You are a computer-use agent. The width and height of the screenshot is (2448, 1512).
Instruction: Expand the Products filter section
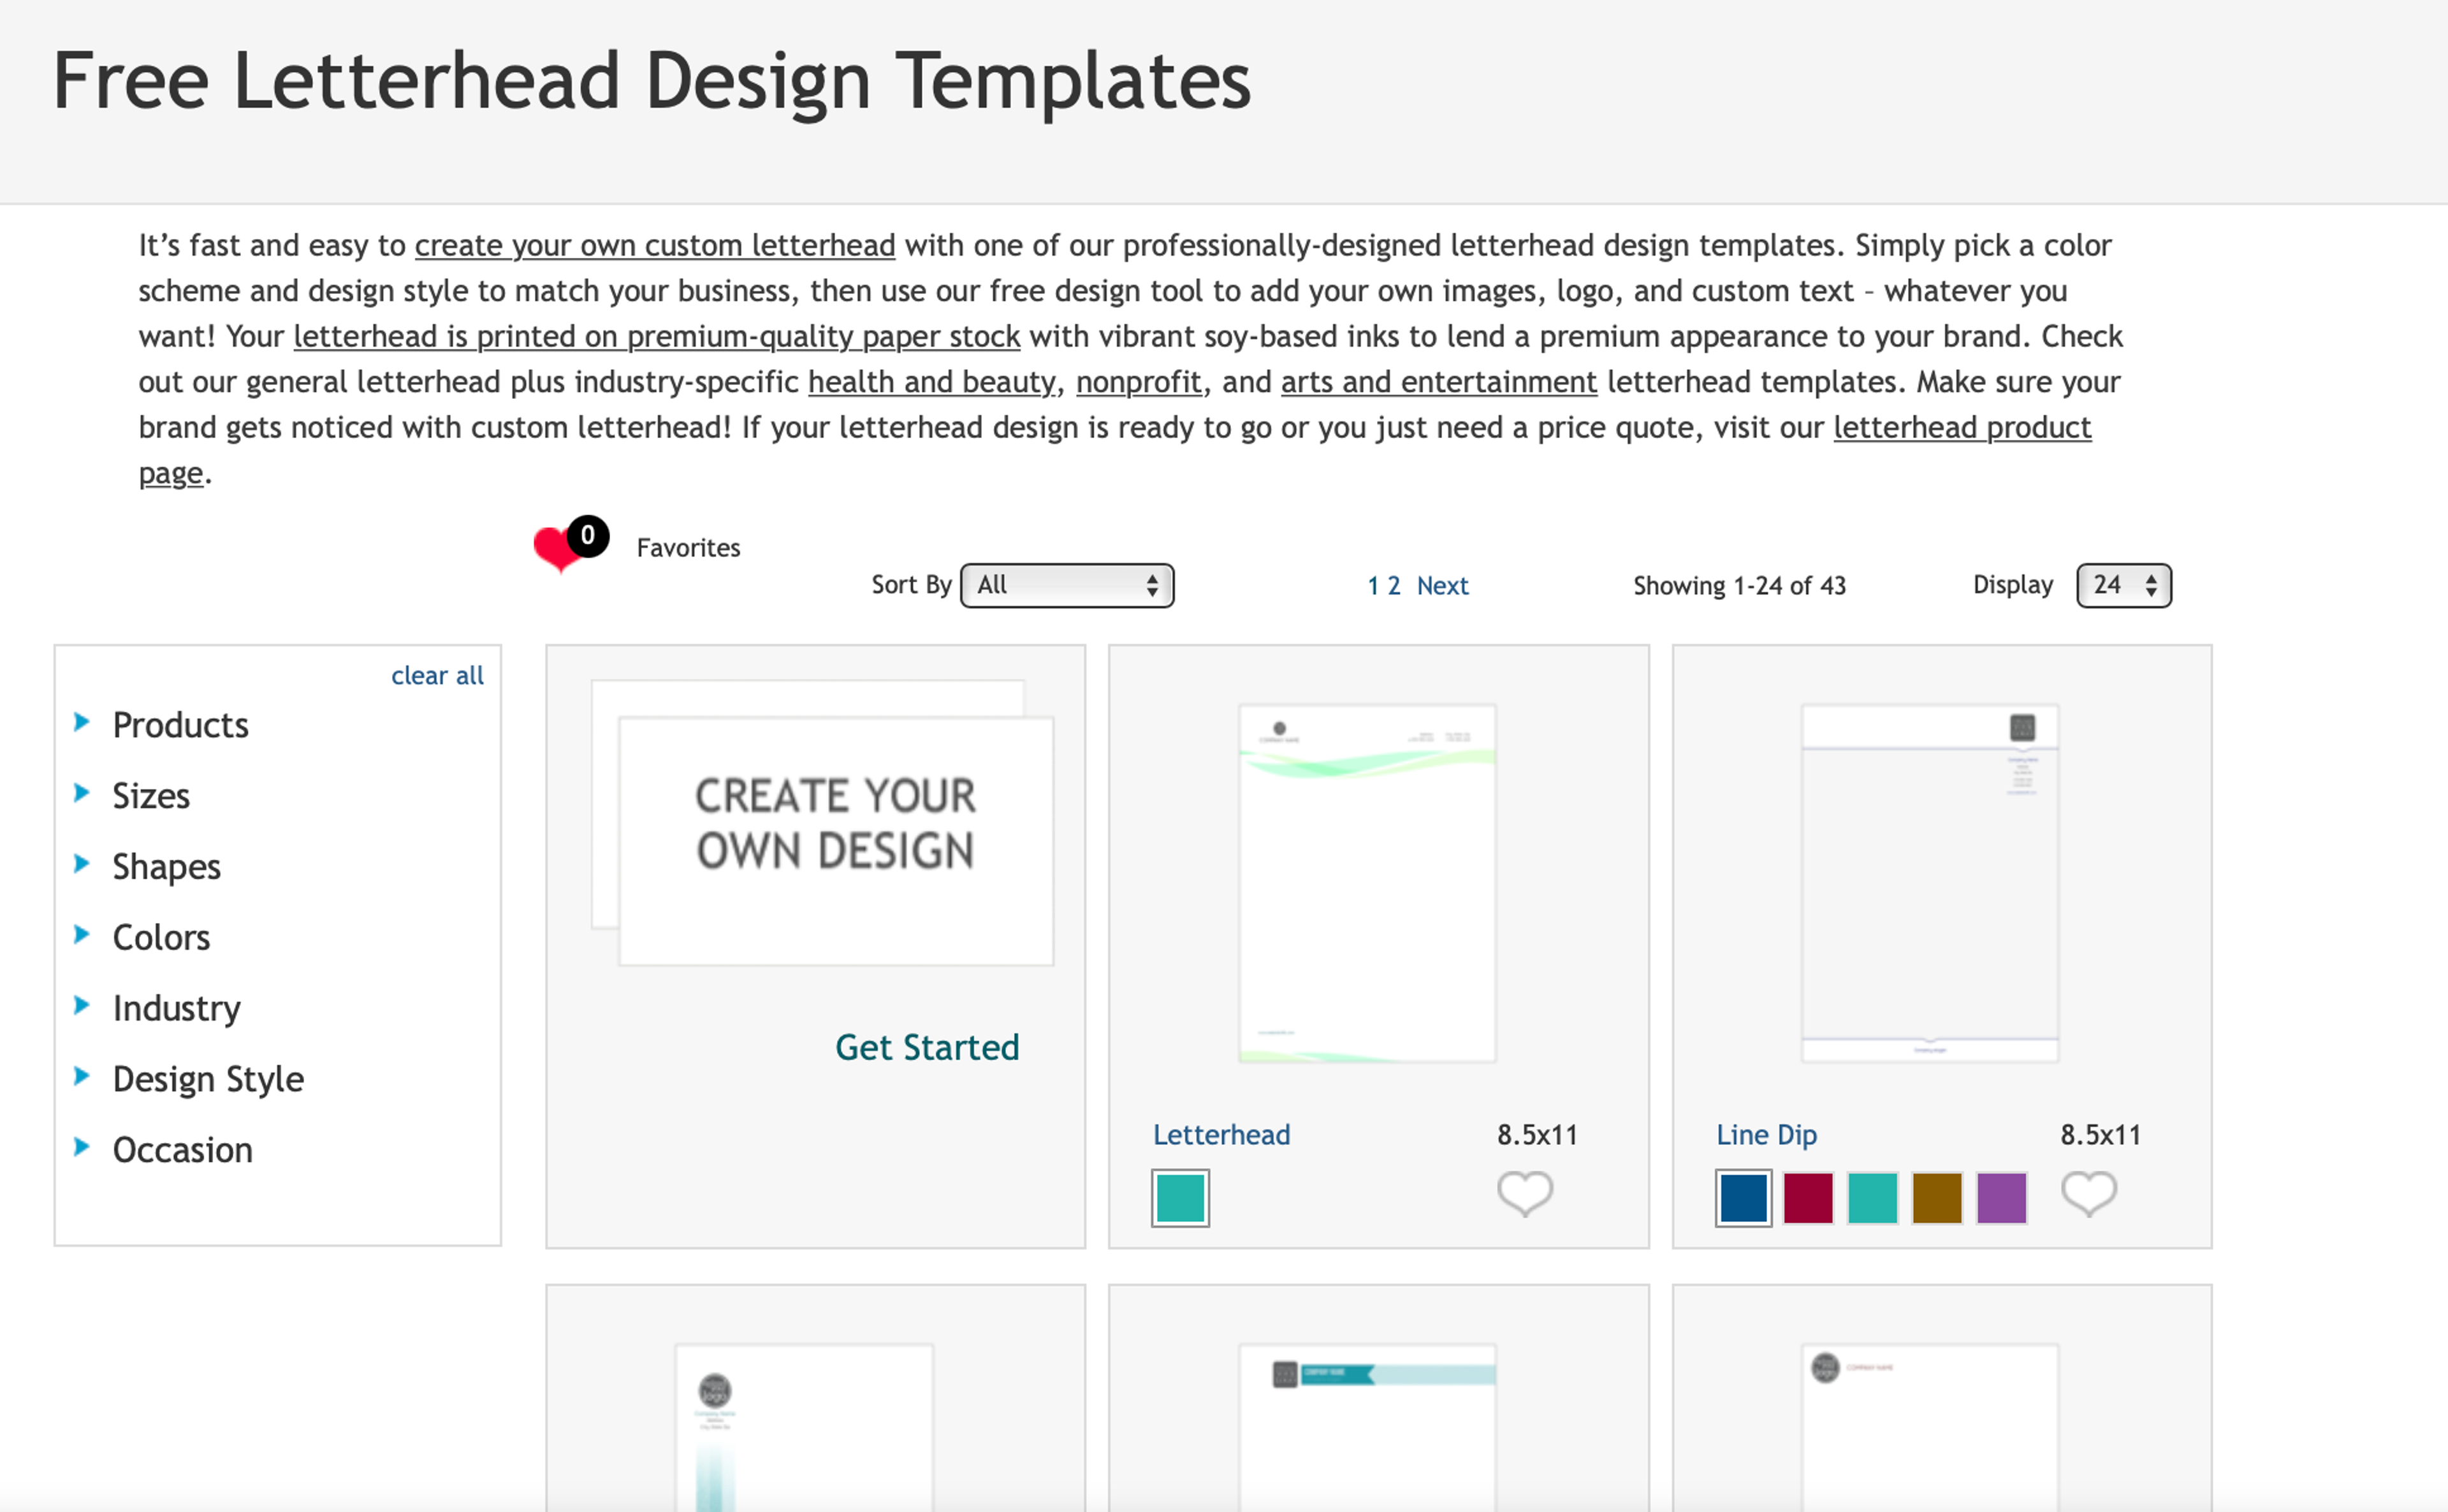[181, 725]
